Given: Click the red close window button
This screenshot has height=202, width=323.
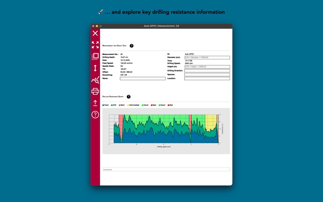Looking at the screenshot, I should tap(93, 26).
